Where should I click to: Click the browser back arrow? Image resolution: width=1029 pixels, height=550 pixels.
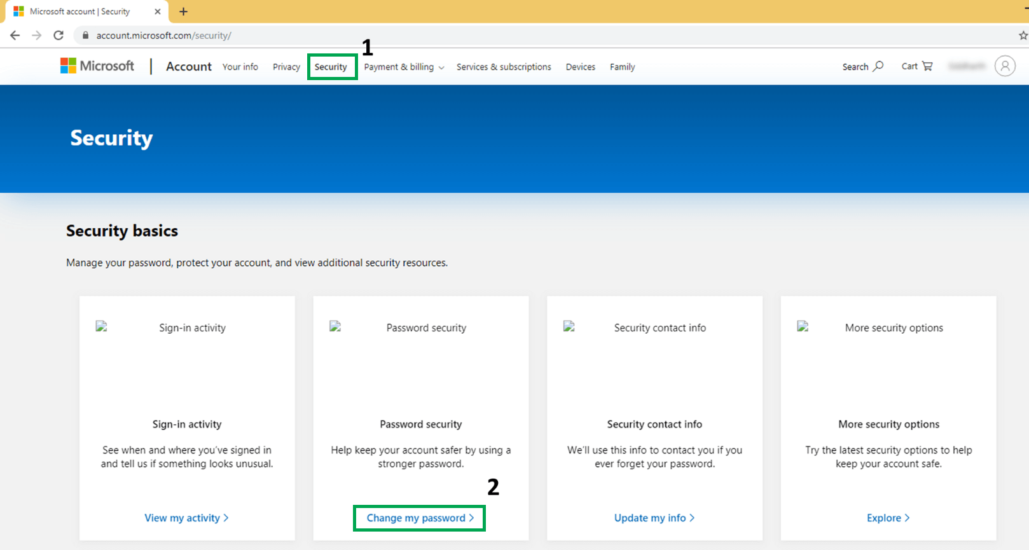pyautogui.click(x=15, y=36)
